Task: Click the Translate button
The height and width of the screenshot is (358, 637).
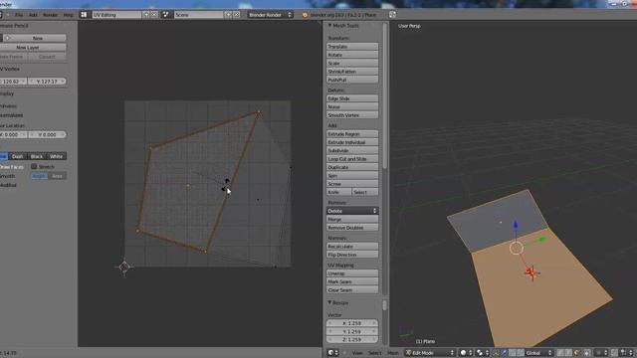Action: [x=352, y=47]
